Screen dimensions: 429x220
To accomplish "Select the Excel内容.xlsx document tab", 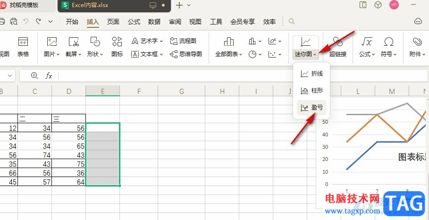I will point(90,5).
